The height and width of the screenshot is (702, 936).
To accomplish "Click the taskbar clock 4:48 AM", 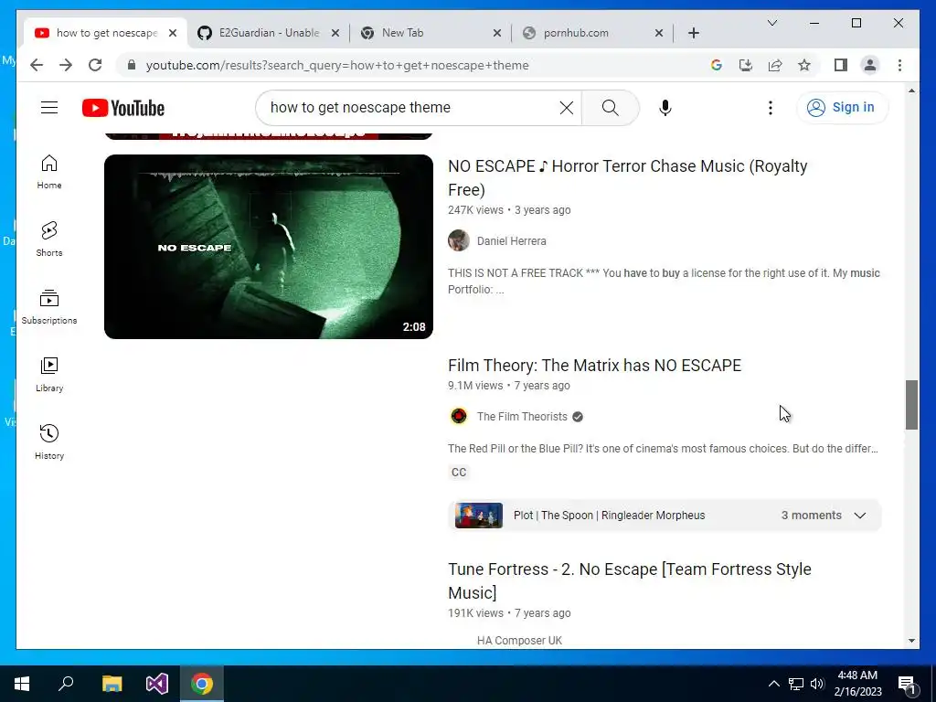I will coord(857,684).
